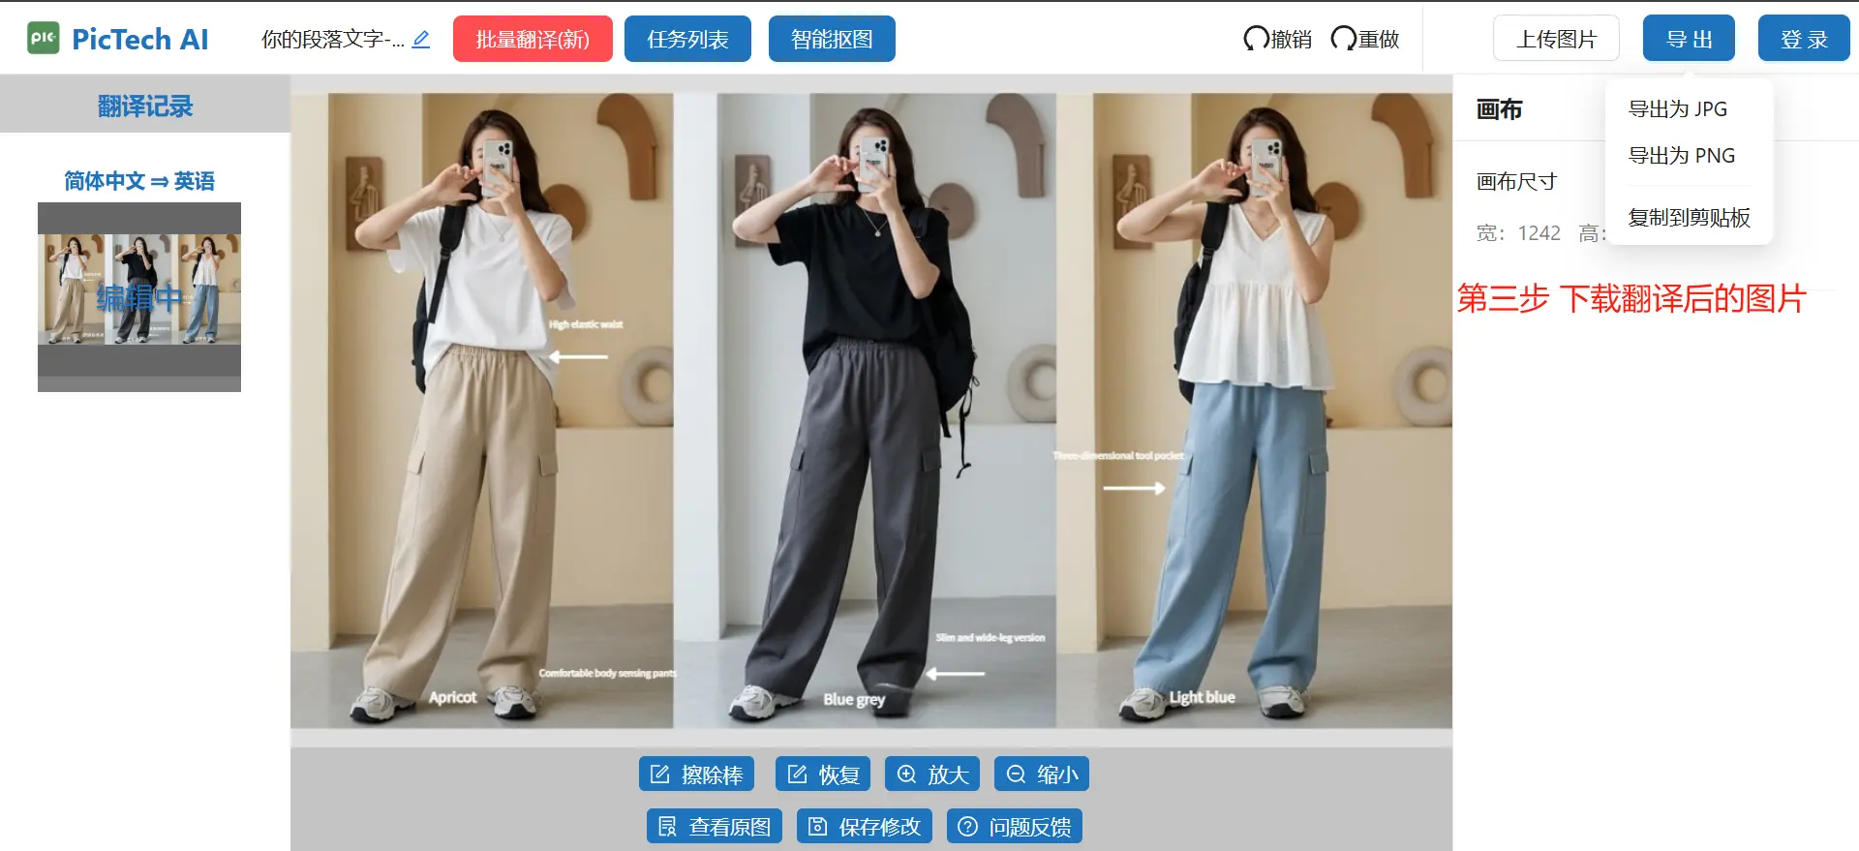Image resolution: width=1859 pixels, height=851 pixels.
Task: Click the pencil icon to rename the project
Action: [x=421, y=40]
